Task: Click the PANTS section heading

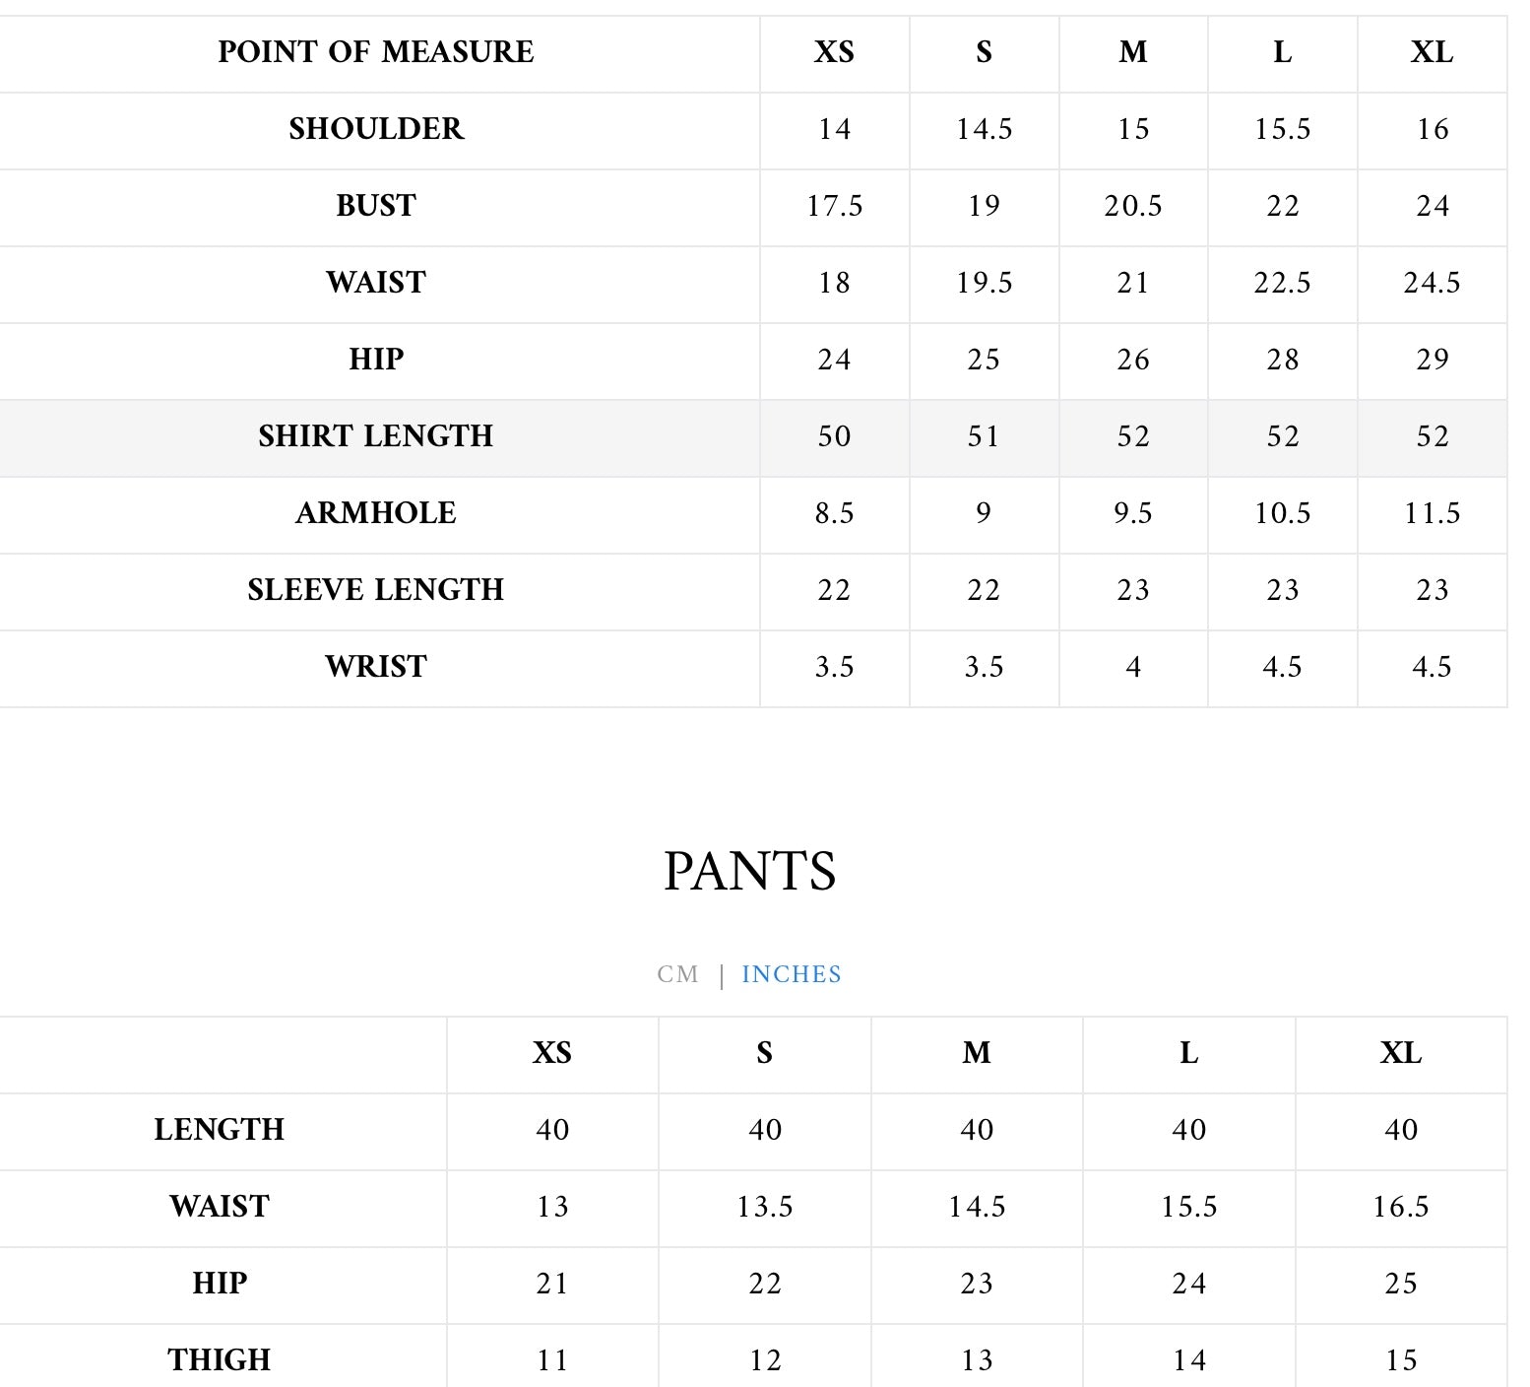Action: click(x=750, y=871)
